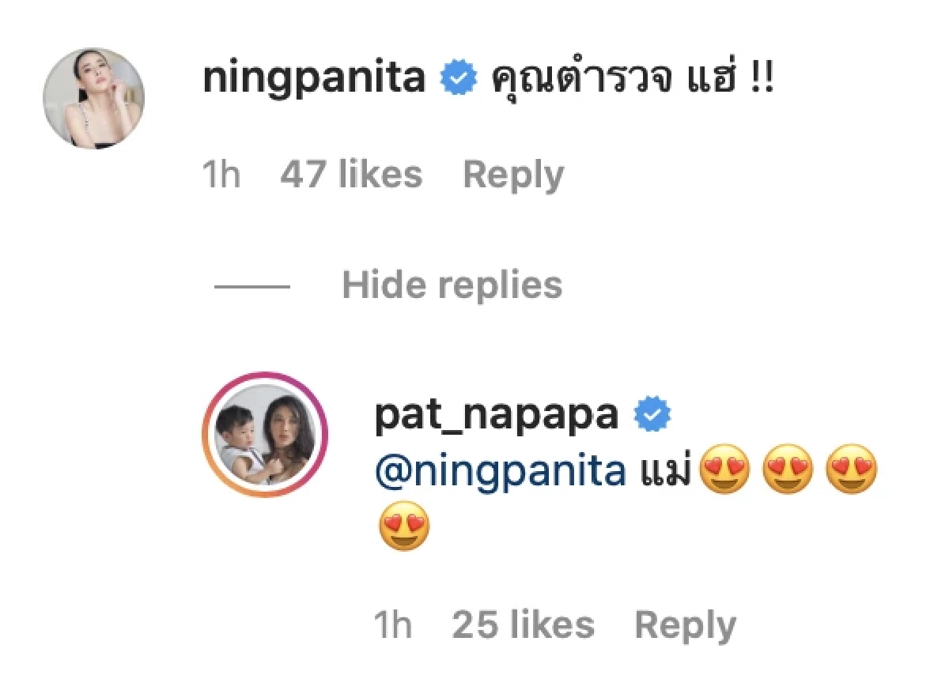Click the 1h timestamp under pat_napapa's reply
Screen dimensions: 949x679
(393, 626)
